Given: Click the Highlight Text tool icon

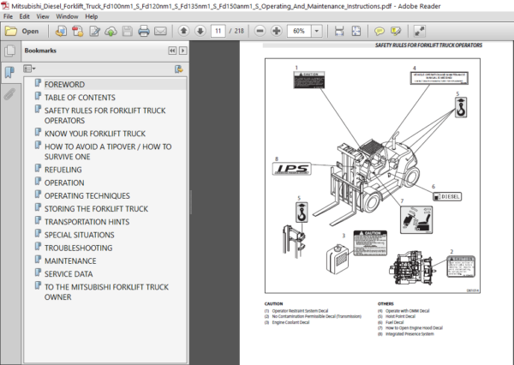Looking at the screenshot, I should pos(396,31).
